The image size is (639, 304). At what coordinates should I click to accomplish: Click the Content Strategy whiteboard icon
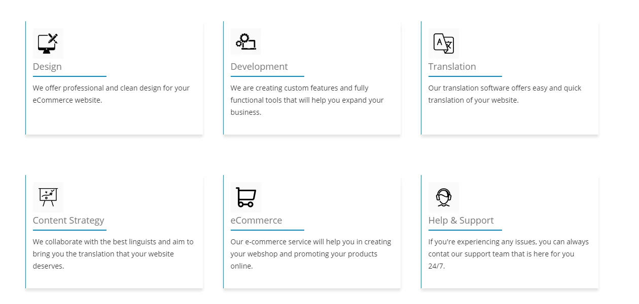click(48, 197)
